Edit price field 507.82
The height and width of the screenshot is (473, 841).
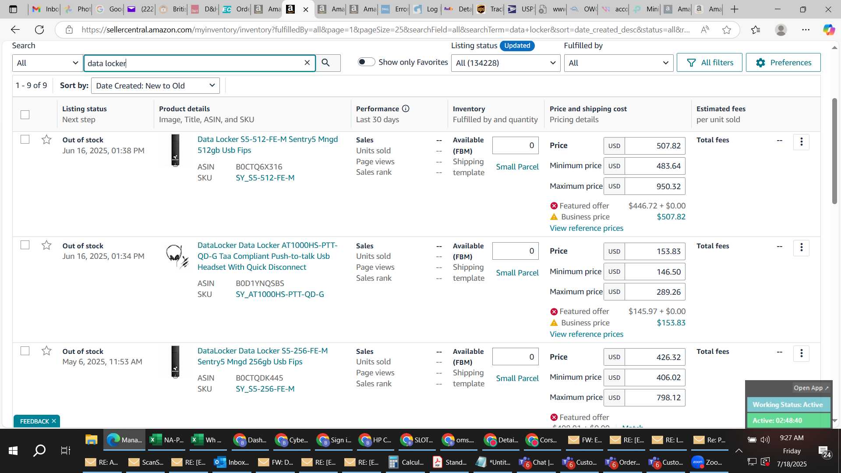[x=655, y=146]
